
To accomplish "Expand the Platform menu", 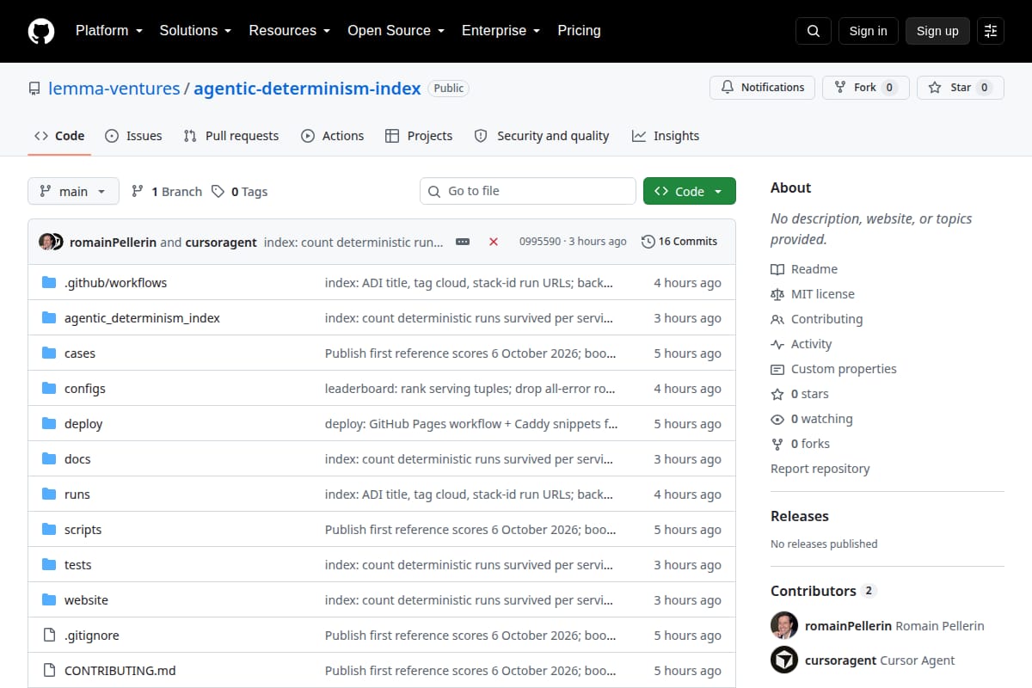I will 108,30.
